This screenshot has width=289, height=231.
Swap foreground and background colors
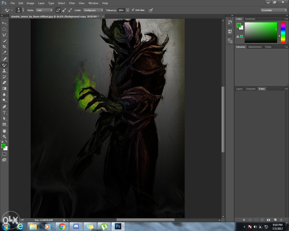[6, 141]
